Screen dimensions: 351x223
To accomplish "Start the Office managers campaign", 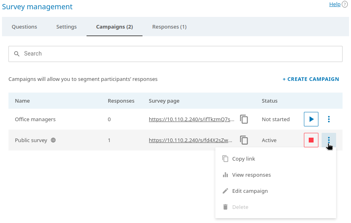I will 311,119.
